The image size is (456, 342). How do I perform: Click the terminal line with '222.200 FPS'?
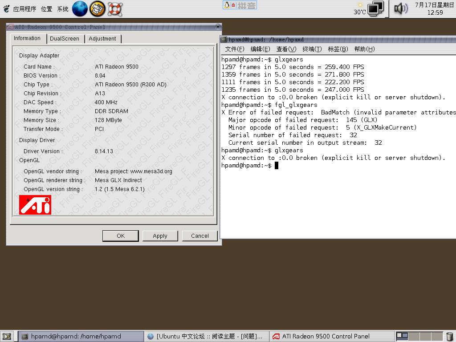click(293, 82)
